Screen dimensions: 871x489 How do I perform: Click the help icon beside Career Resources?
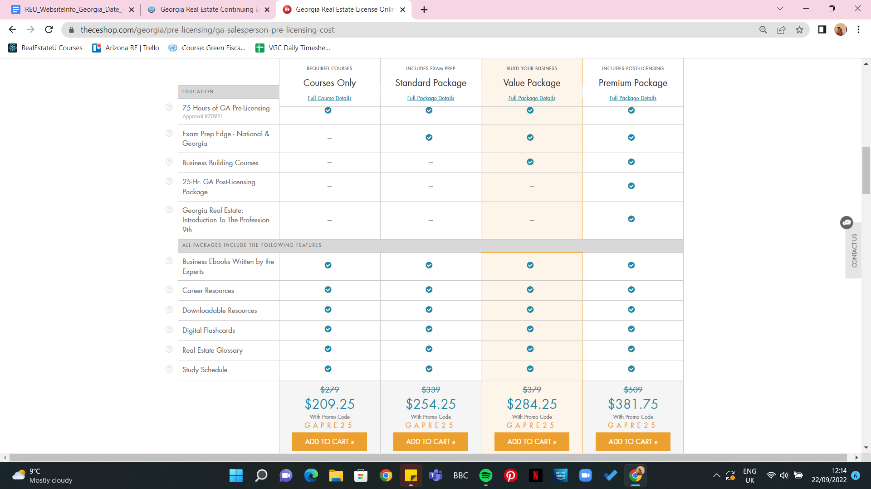169,290
